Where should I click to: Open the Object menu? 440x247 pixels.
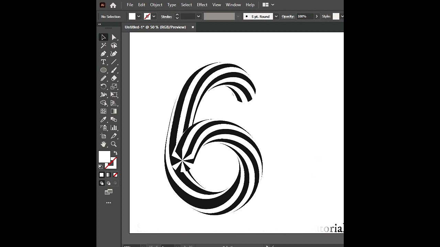click(x=156, y=5)
